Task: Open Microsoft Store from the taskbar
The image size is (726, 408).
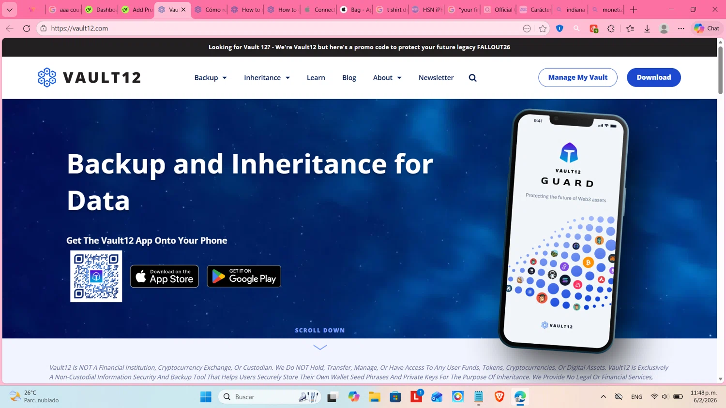Action: pyautogui.click(x=395, y=397)
